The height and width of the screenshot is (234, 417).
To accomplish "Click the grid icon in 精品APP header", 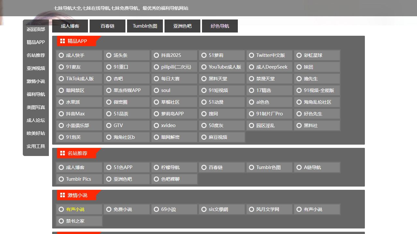I will click(63, 41).
